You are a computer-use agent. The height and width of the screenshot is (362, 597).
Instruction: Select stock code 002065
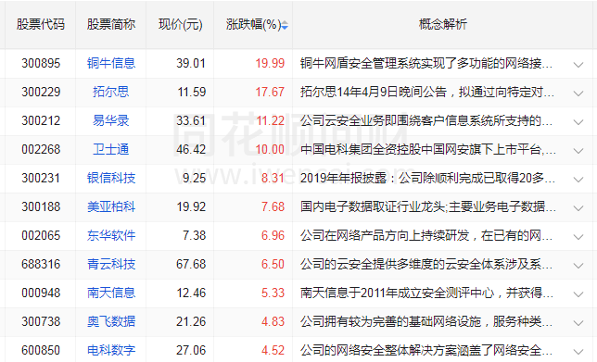click(41, 235)
